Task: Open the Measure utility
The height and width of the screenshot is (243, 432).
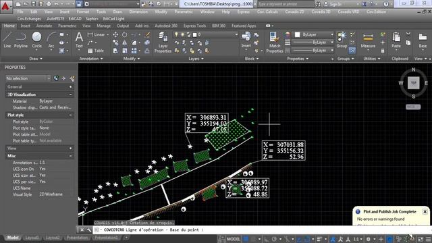Action: coord(368,40)
